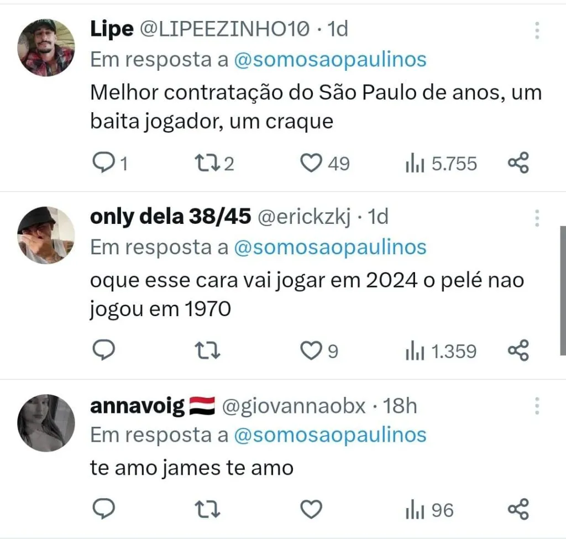Open @somosaopaulinos link in annavoig's reply
566x539 pixels.
[x=331, y=435]
